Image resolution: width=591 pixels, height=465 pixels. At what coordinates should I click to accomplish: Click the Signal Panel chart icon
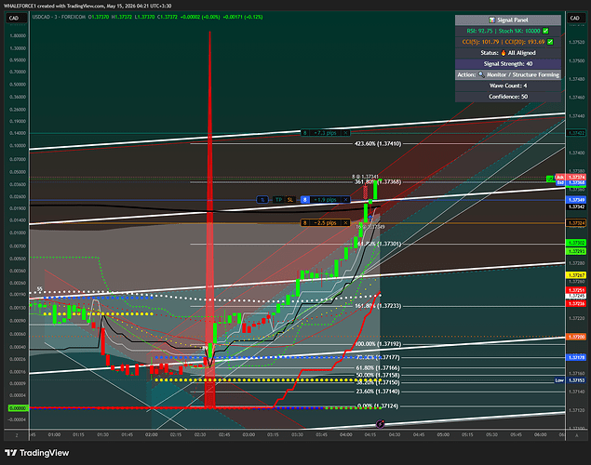click(491, 20)
